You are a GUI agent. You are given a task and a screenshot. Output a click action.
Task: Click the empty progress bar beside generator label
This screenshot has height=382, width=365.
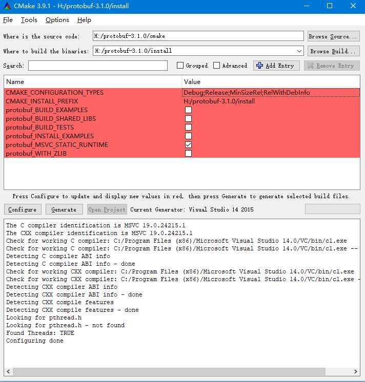pyautogui.click(x=332, y=209)
